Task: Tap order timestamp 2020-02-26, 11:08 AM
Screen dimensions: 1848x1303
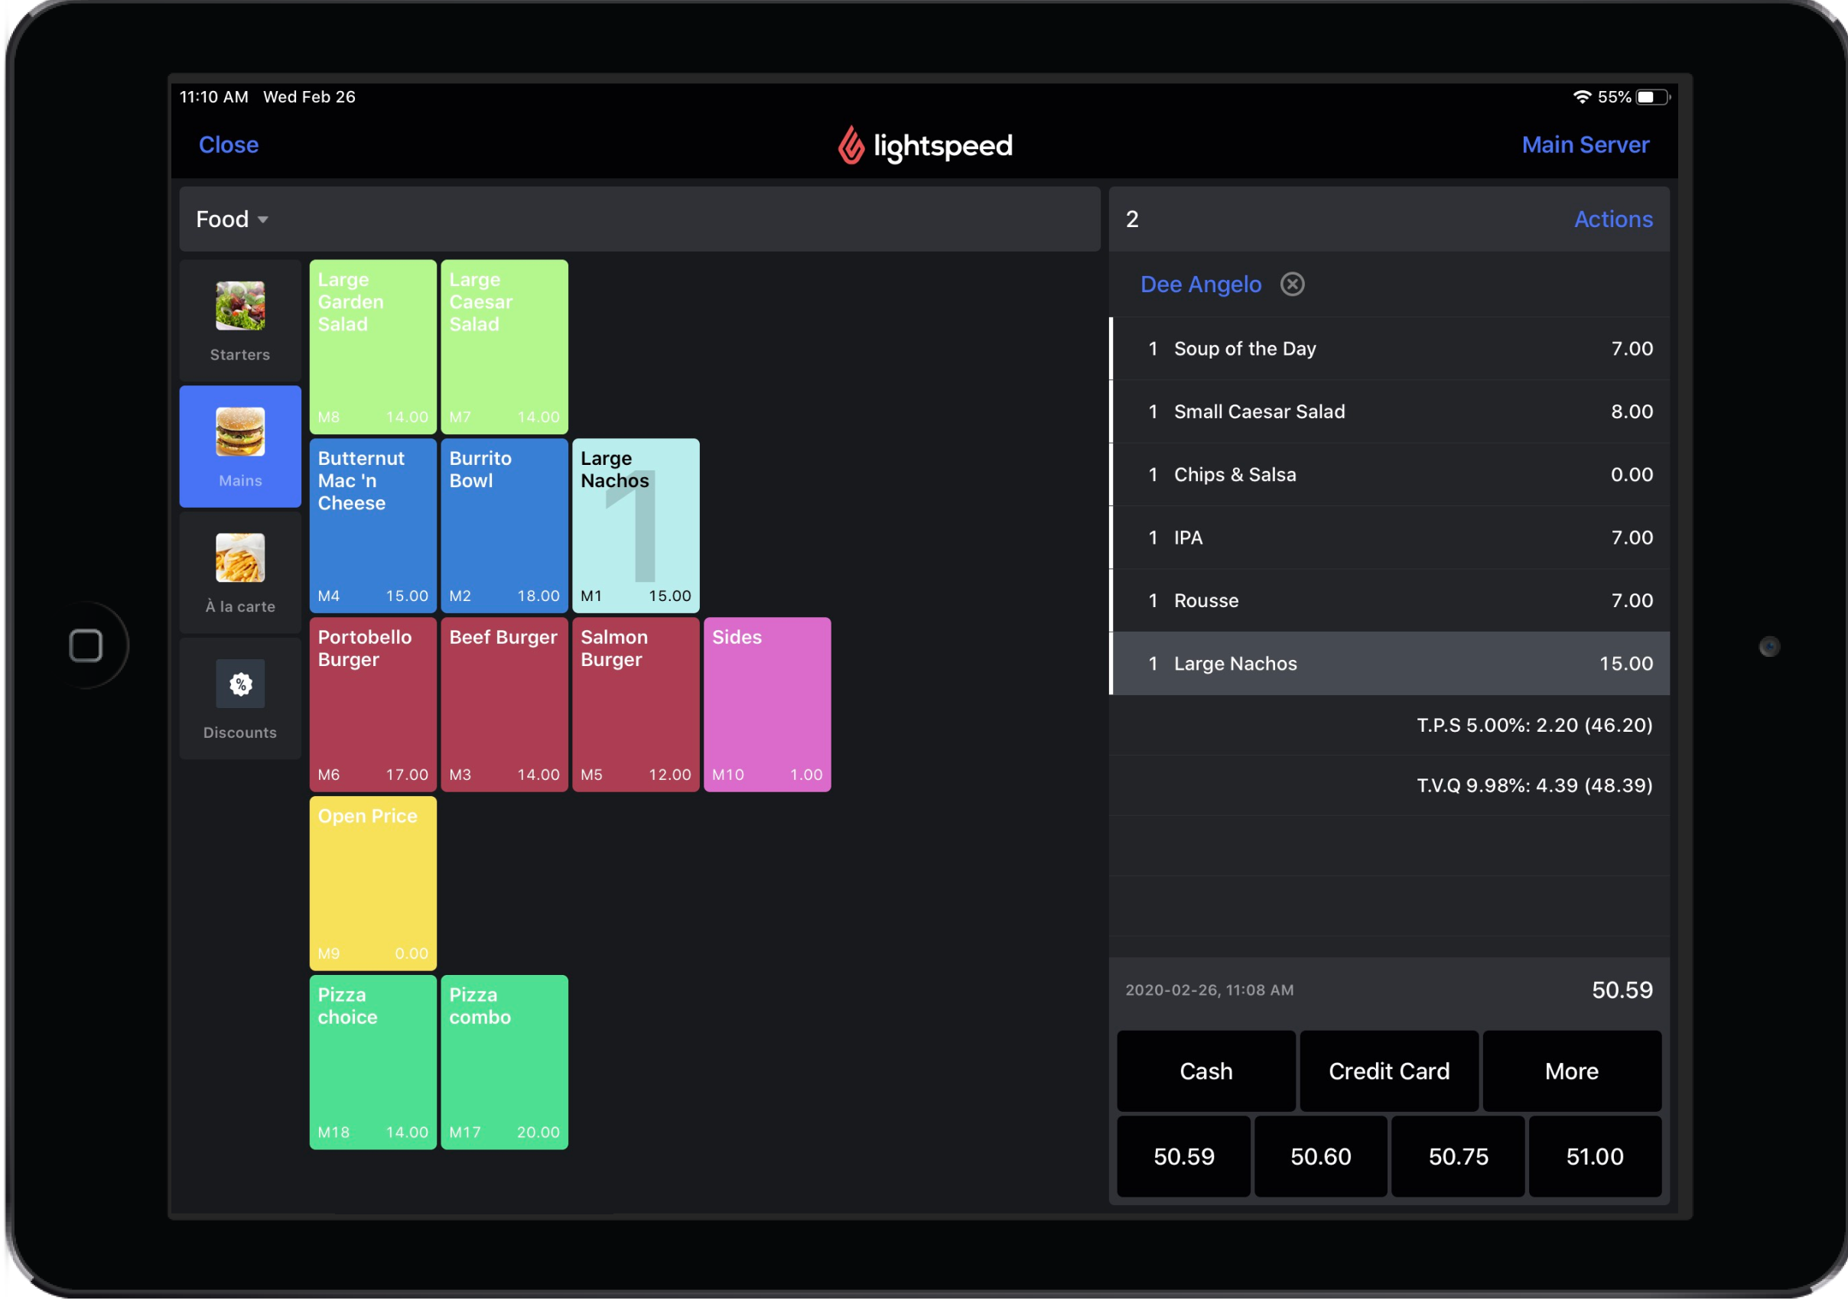Action: coord(1210,991)
